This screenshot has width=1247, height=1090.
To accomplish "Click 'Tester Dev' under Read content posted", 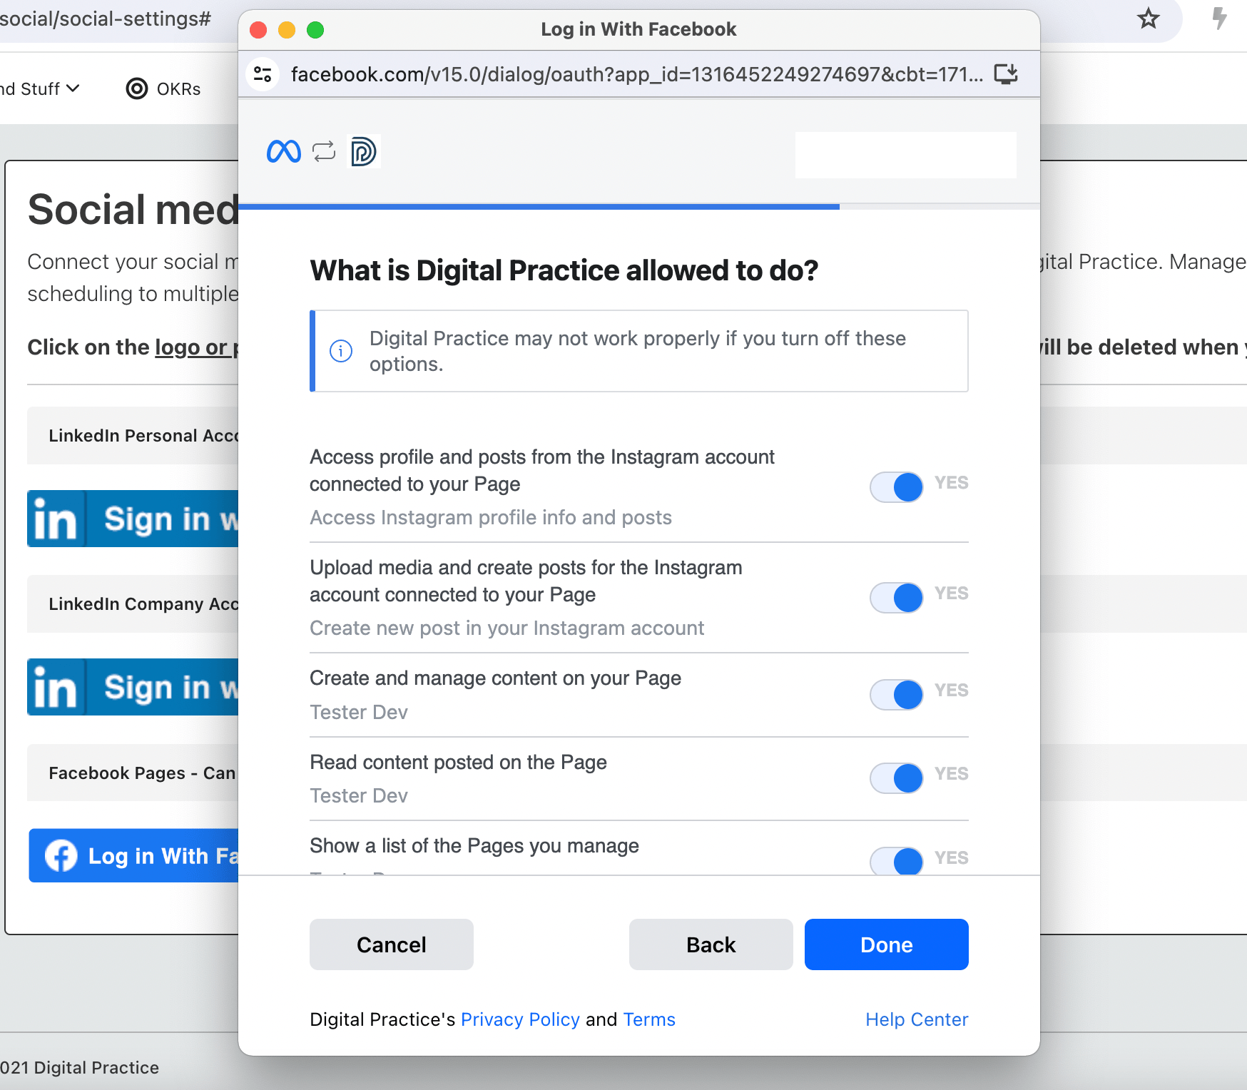I will coord(359,795).
